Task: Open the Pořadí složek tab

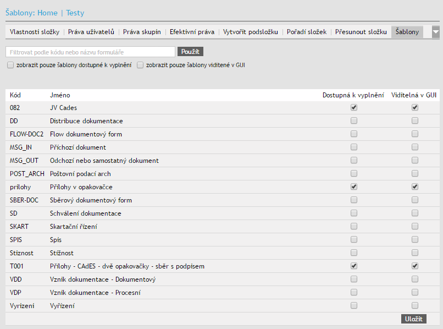Action: point(307,32)
